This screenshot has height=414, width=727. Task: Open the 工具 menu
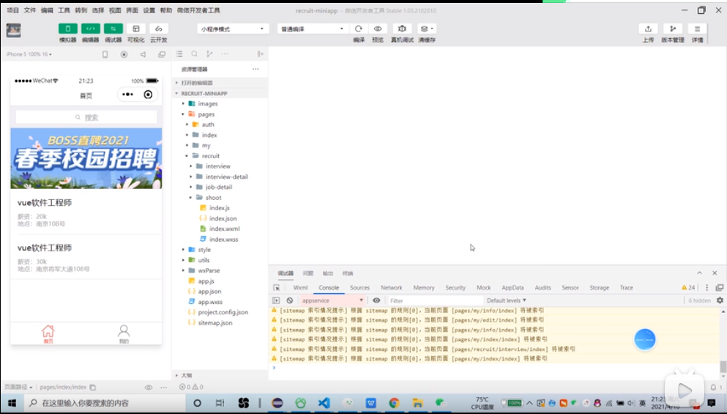click(x=64, y=10)
